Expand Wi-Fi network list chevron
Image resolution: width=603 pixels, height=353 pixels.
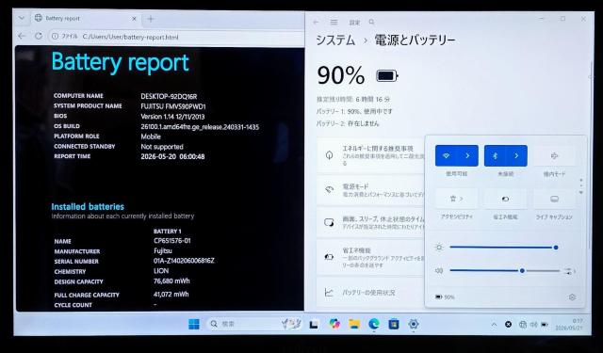(467, 156)
